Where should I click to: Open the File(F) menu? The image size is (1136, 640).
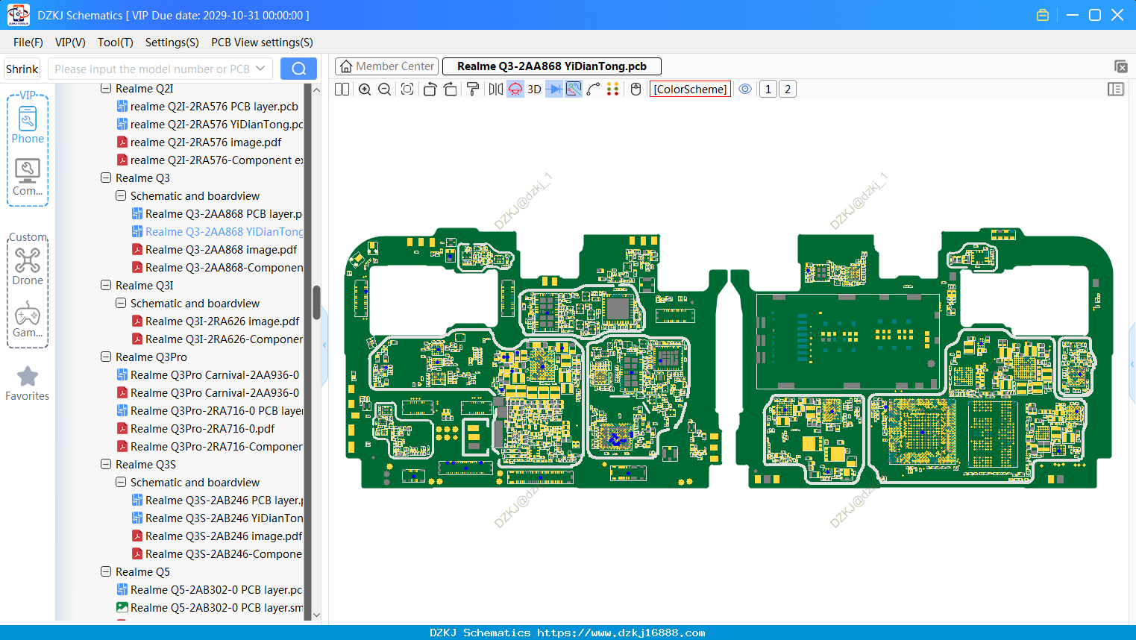[28, 43]
